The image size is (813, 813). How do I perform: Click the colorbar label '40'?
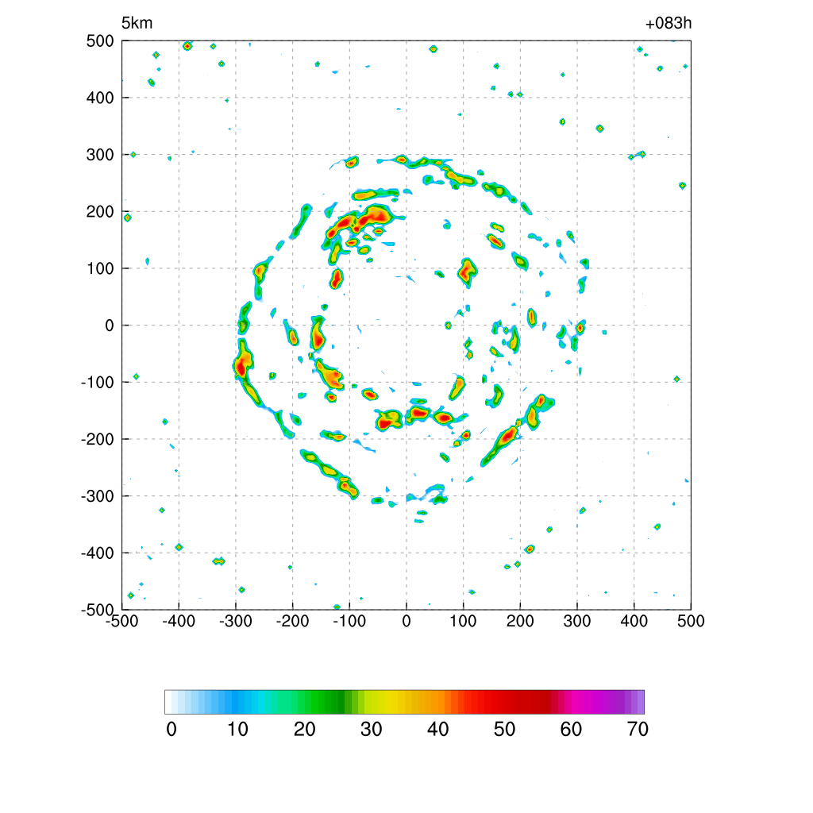point(438,730)
